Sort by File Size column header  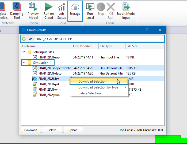tap(145, 46)
